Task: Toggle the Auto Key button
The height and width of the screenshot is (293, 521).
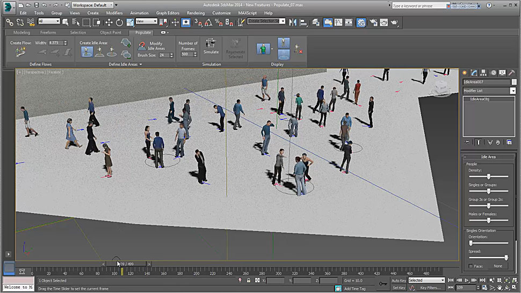Action: [399, 280]
